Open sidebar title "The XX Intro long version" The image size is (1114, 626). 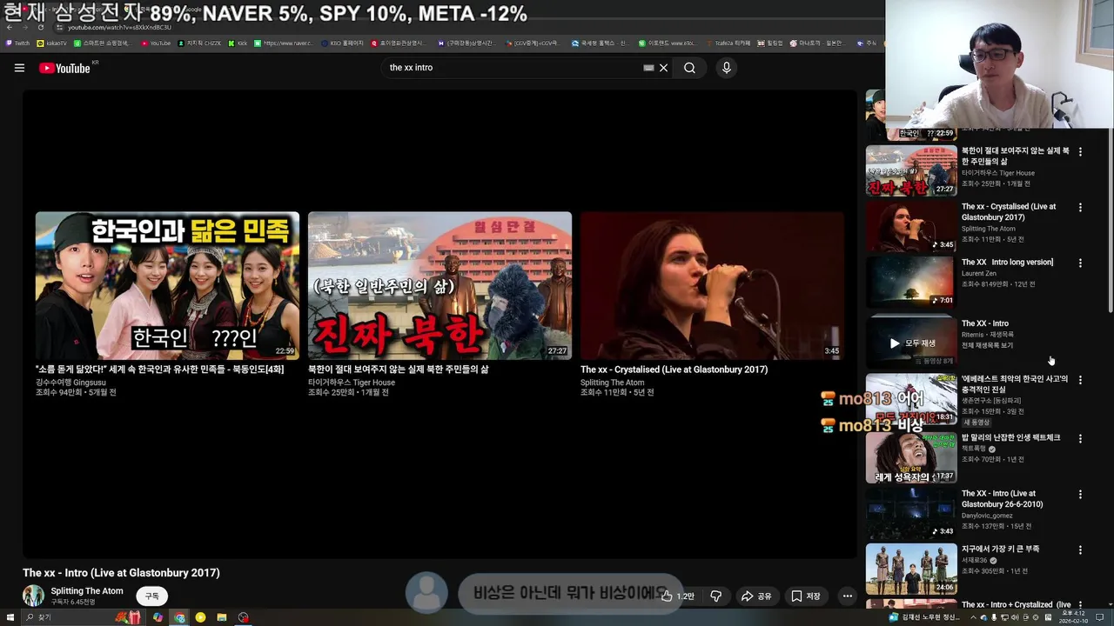(x=1007, y=262)
